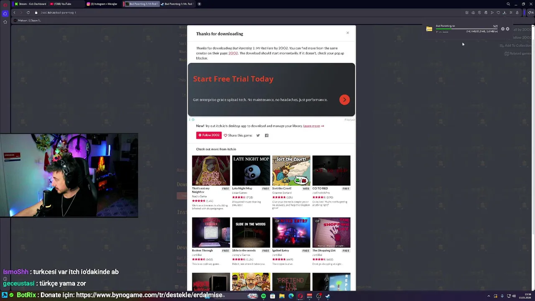Click the orange arrow on the ad

click(344, 99)
